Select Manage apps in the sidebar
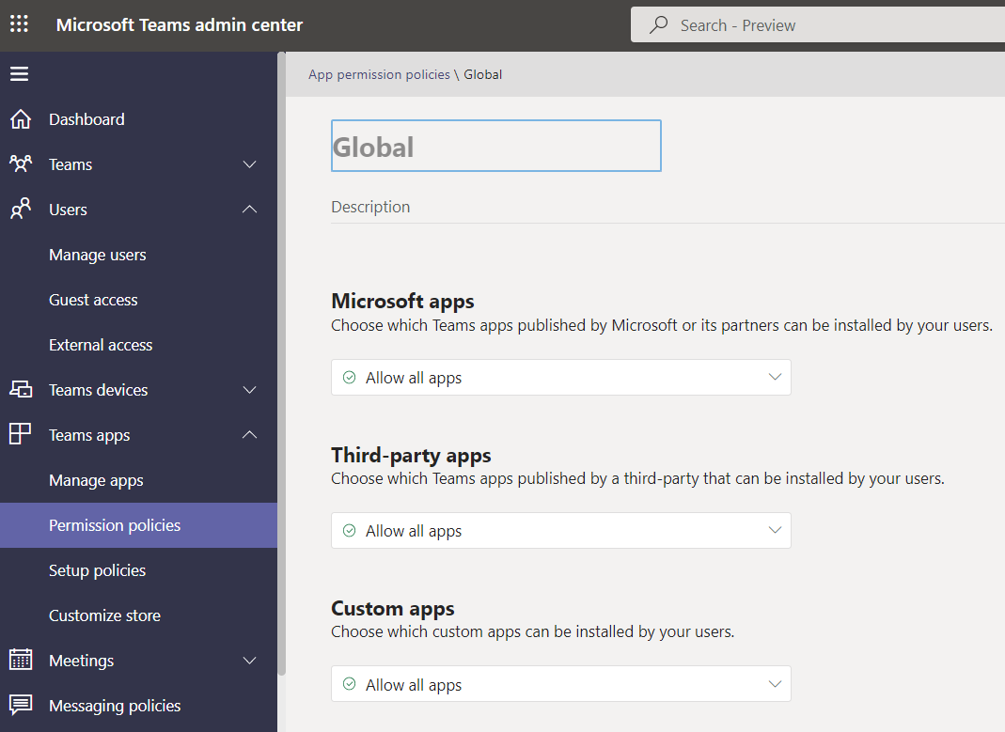This screenshot has height=732, width=1005. click(x=97, y=480)
